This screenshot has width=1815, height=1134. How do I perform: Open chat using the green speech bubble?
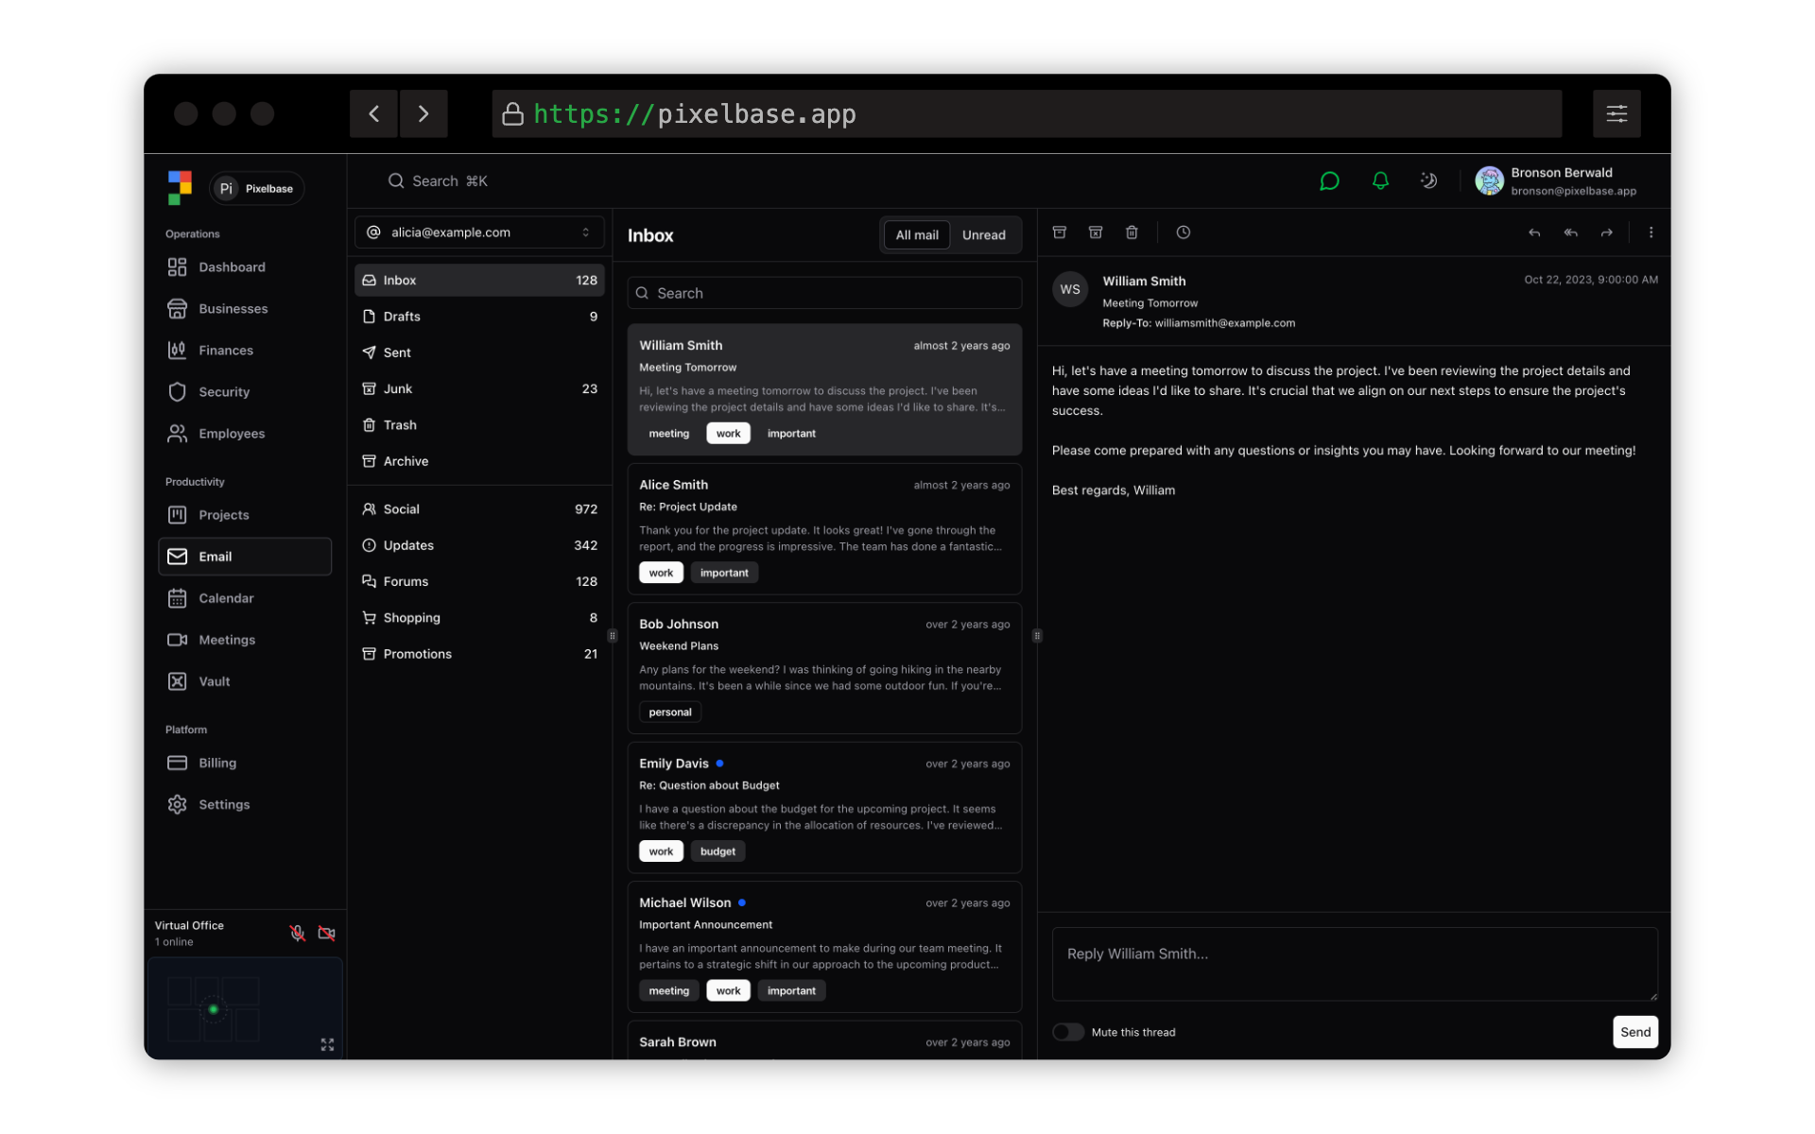click(x=1329, y=180)
